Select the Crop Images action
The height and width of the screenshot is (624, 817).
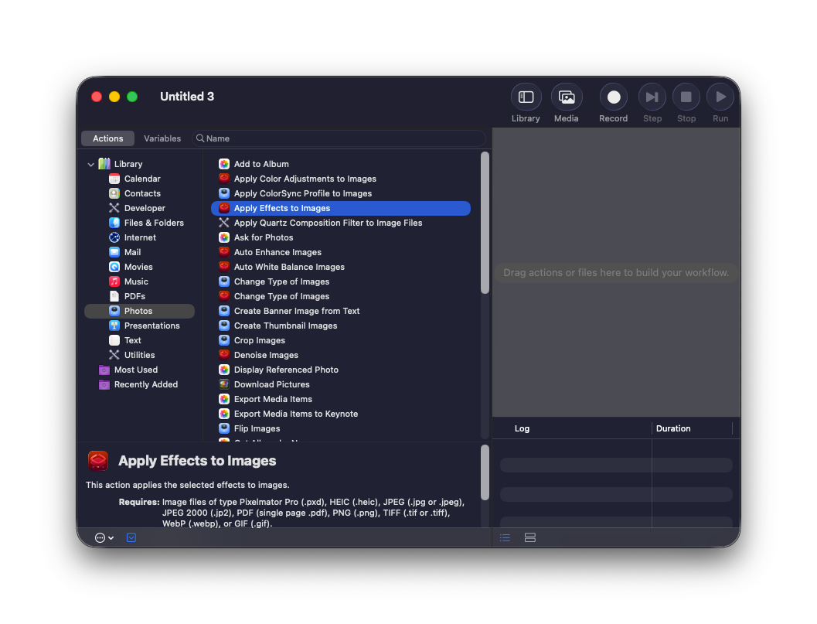[260, 340]
